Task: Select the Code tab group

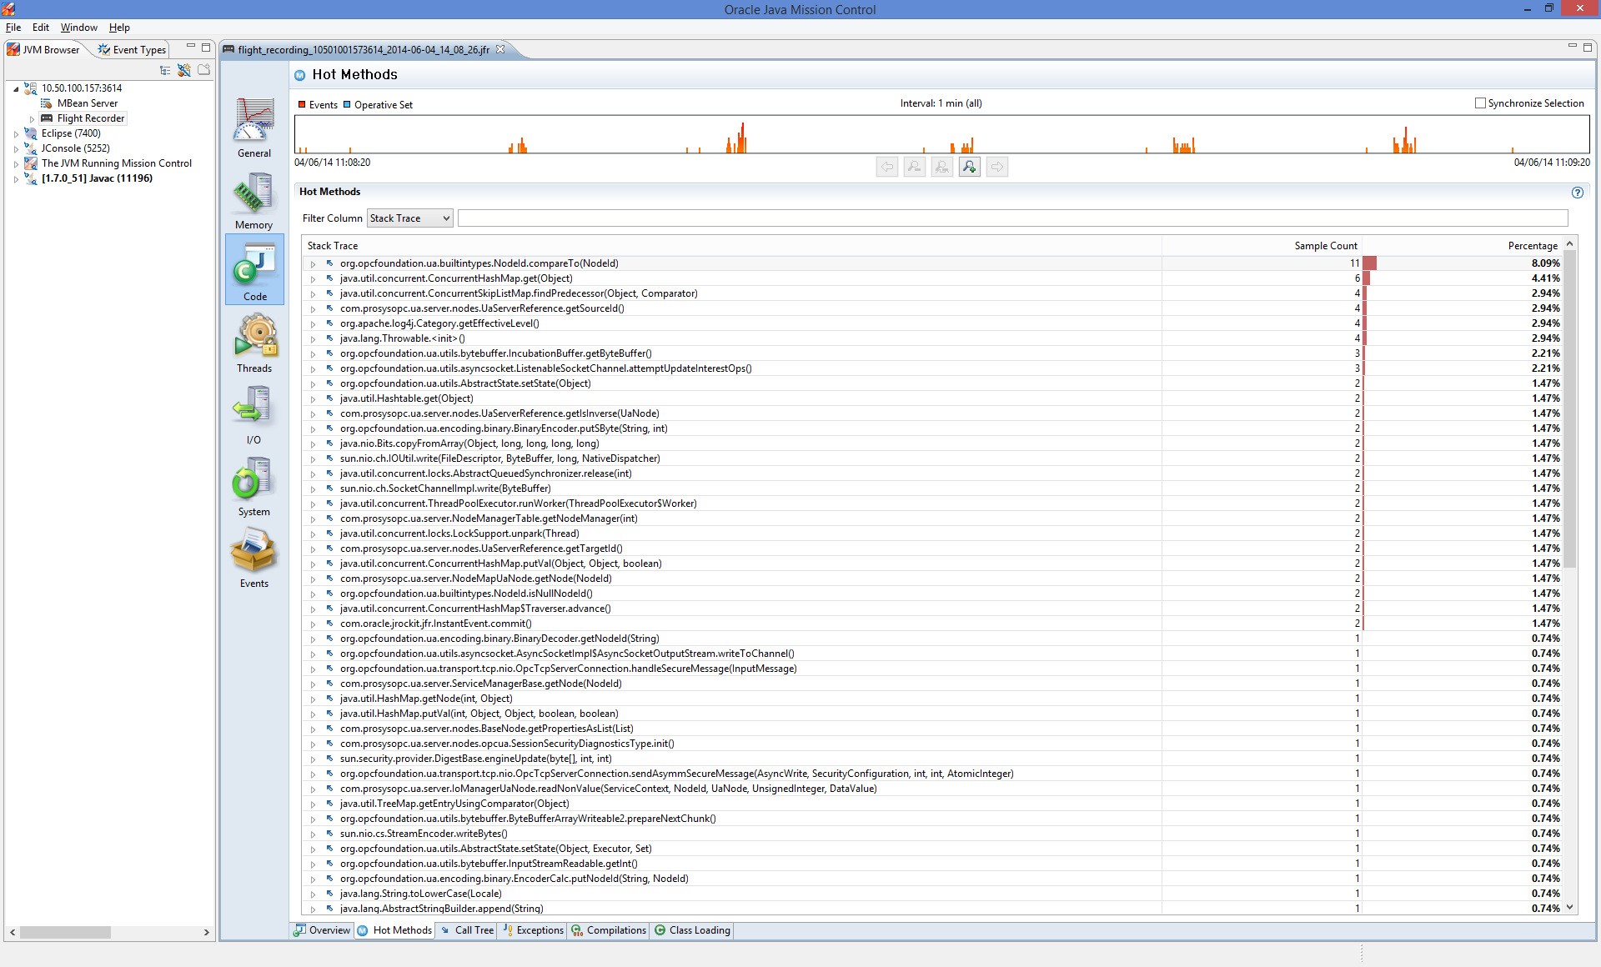Action: [x=254, y=270]
